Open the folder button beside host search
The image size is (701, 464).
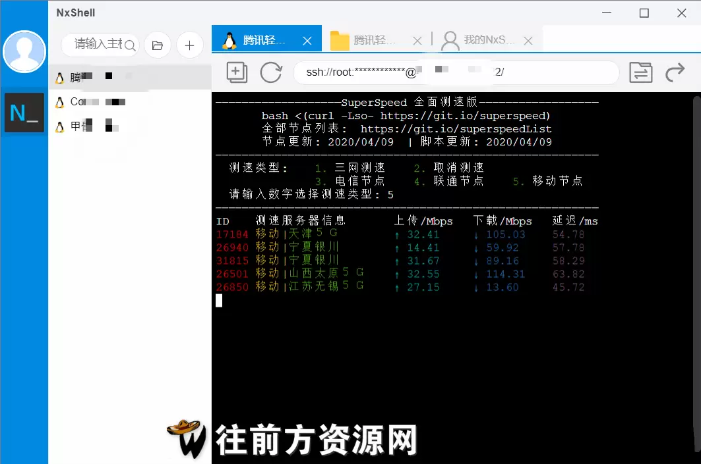[158, 45]
